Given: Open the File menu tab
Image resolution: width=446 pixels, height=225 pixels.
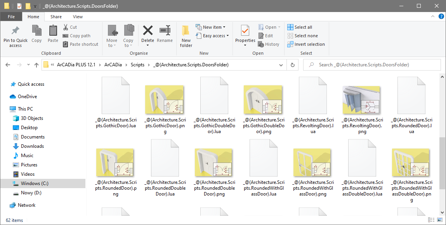Looking at the screenshot, I should click(11, 17).
